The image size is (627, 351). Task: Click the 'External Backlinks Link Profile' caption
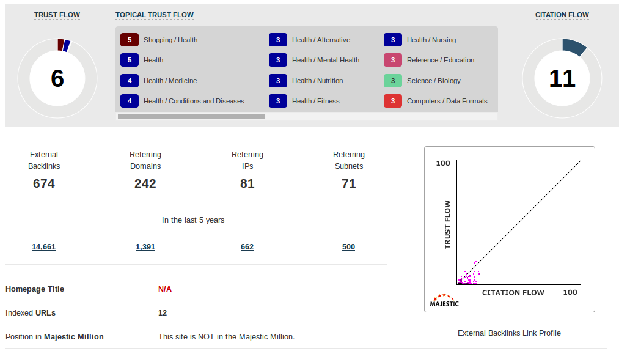(x=509, y=333)
